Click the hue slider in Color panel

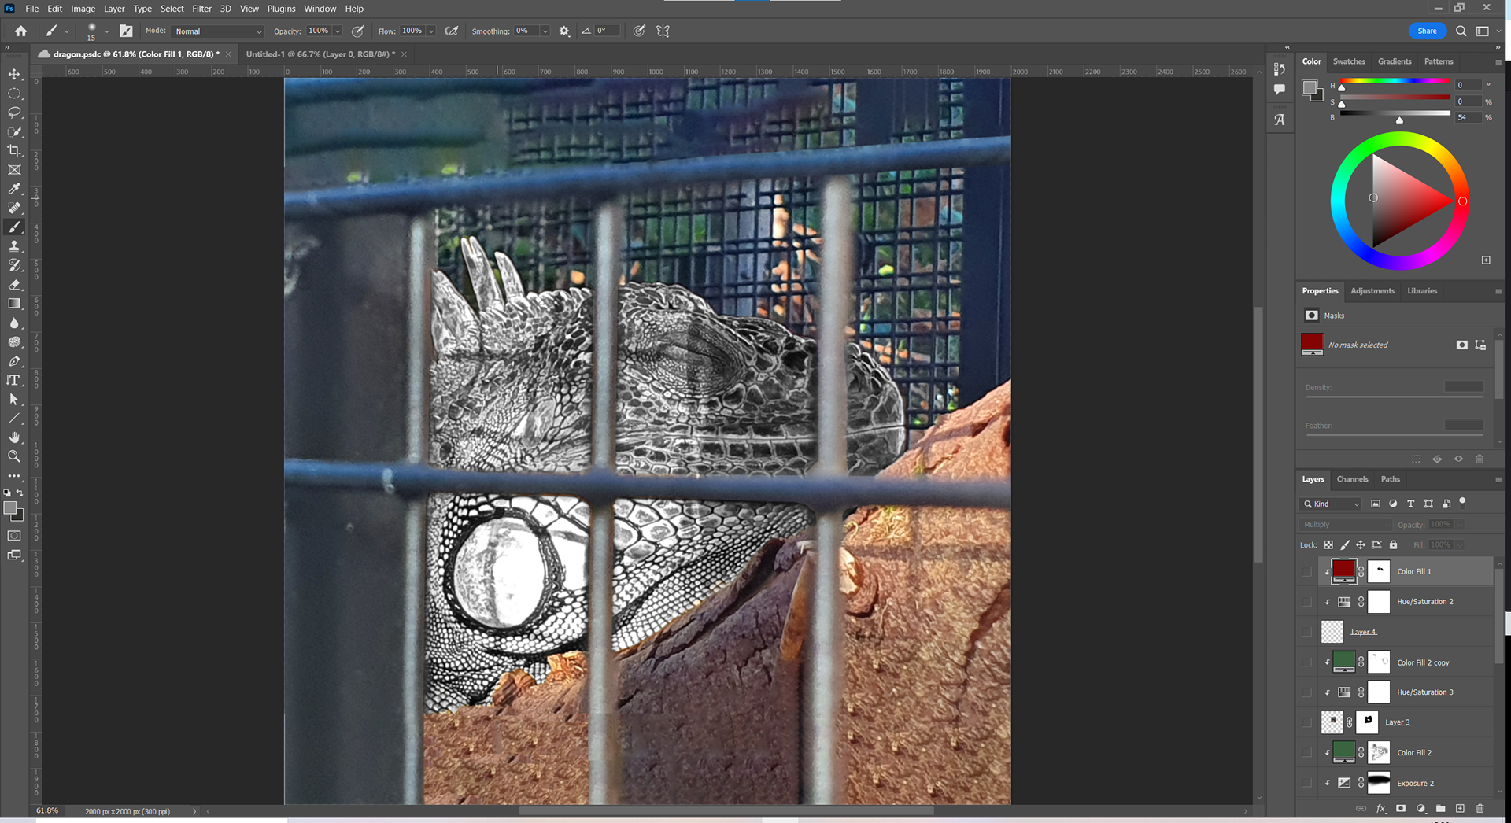[1395, 81]
